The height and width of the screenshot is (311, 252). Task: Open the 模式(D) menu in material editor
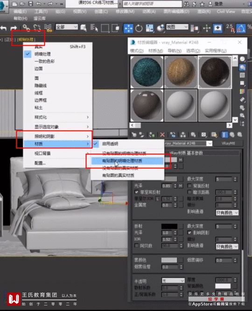[137, 51]
